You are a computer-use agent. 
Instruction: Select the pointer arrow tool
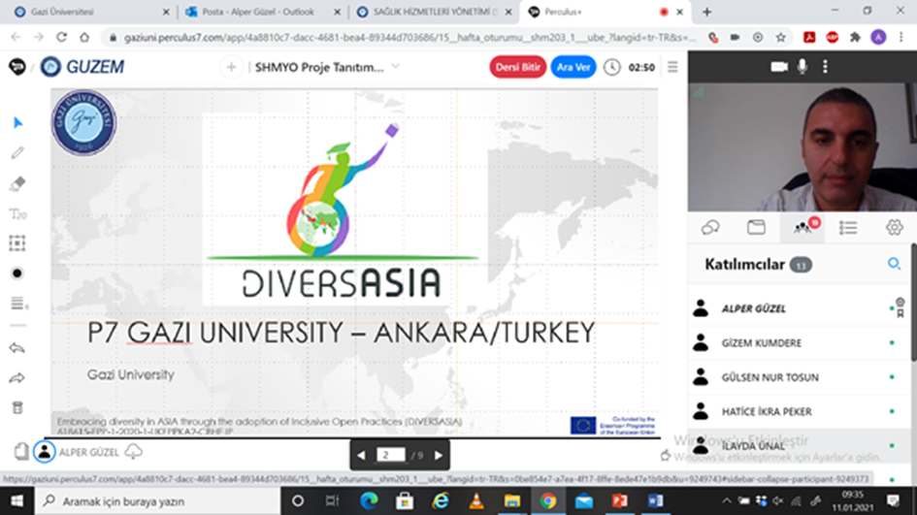tap(17, 123)
